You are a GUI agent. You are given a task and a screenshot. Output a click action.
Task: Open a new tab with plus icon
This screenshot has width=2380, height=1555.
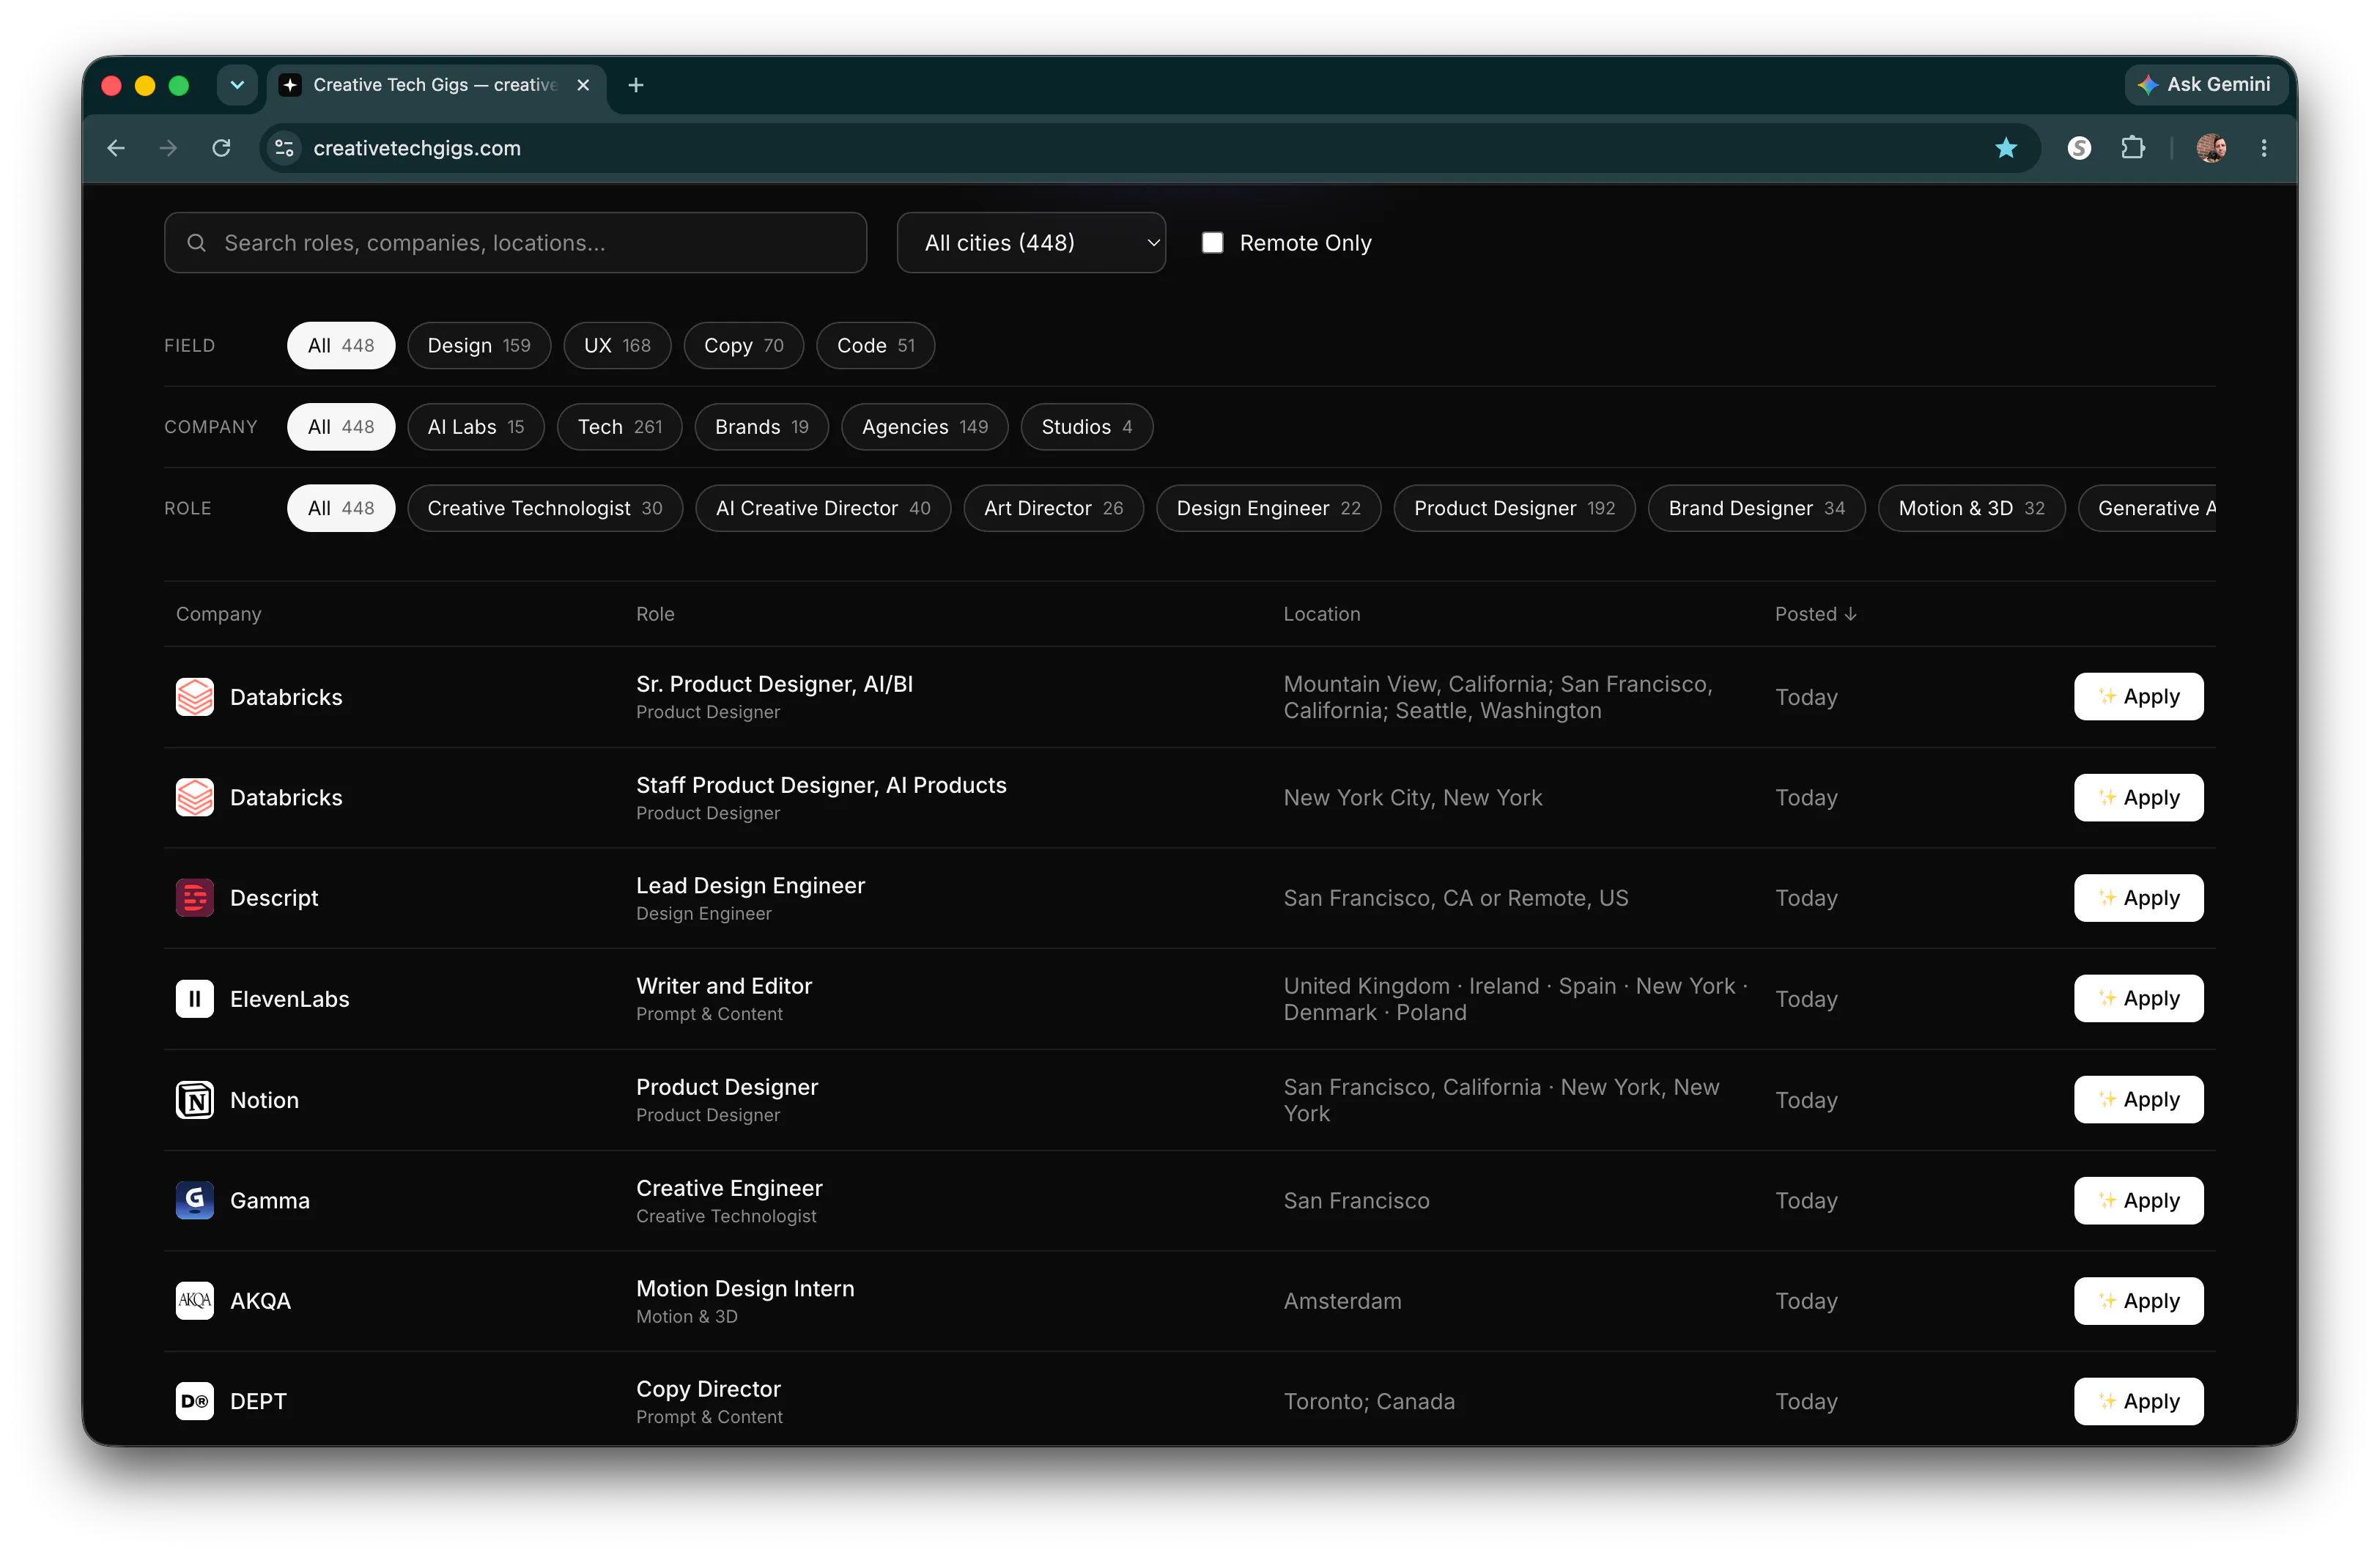click(636, 85)
